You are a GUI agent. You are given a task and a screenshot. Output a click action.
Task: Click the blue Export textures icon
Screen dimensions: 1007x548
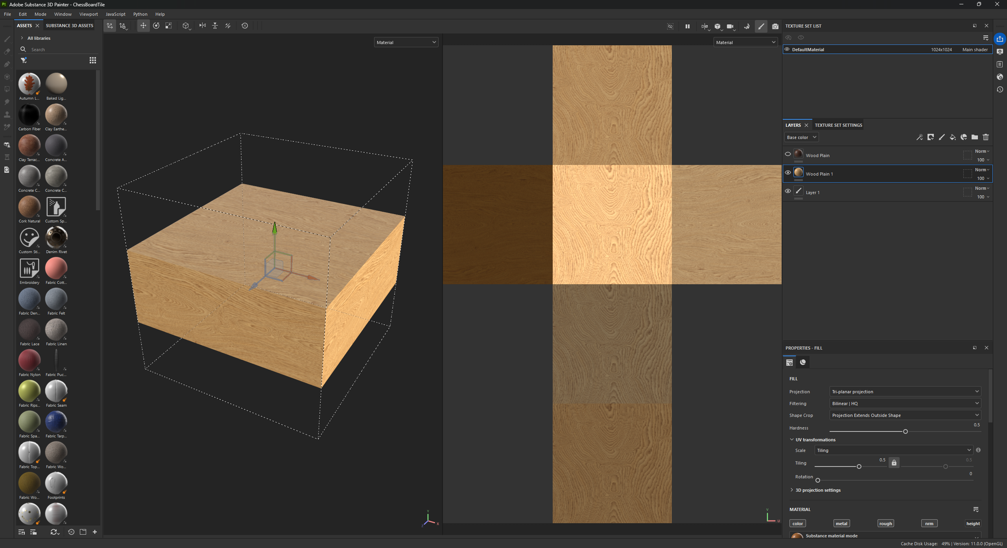[1000, 39]
